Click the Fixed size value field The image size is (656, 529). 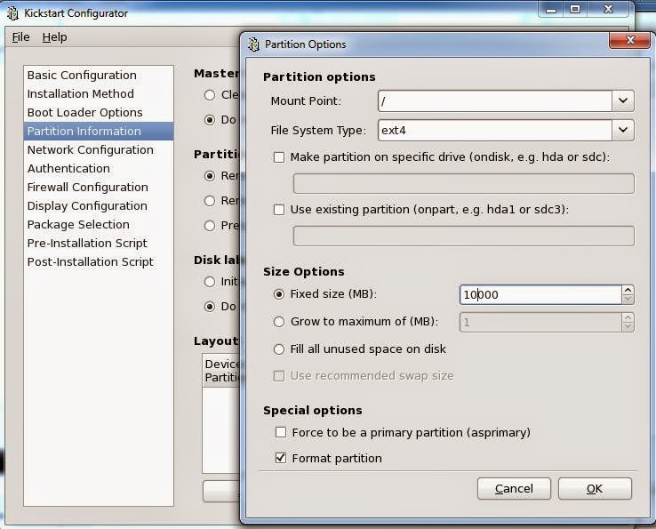(x=540, y=294)
